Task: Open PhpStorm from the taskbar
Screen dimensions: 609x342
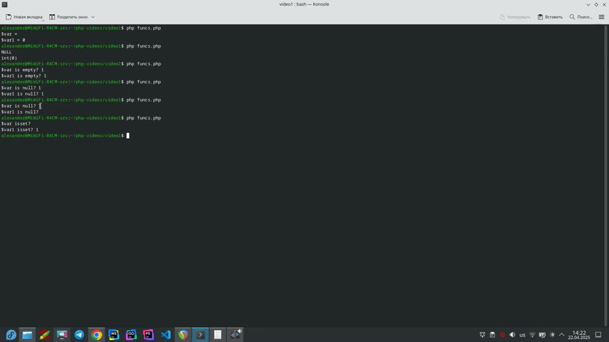Action: [x=148, y=335]
